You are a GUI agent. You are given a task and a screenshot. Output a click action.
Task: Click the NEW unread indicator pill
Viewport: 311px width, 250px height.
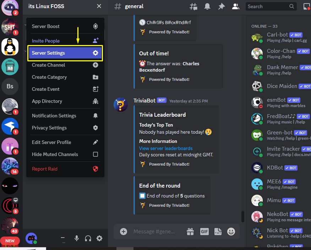10,241
